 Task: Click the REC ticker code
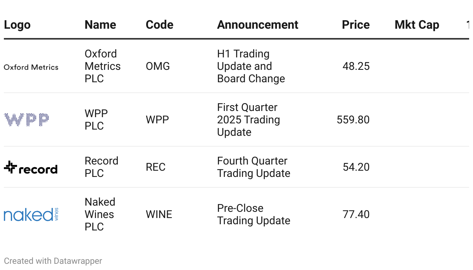(155, 167)
